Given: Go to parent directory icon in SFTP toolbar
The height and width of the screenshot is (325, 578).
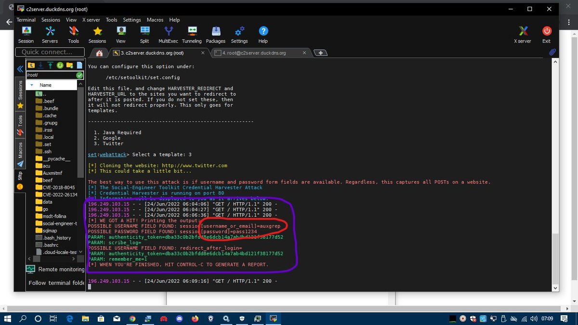Looking at the screenshot, I should (x=31, y=65).
